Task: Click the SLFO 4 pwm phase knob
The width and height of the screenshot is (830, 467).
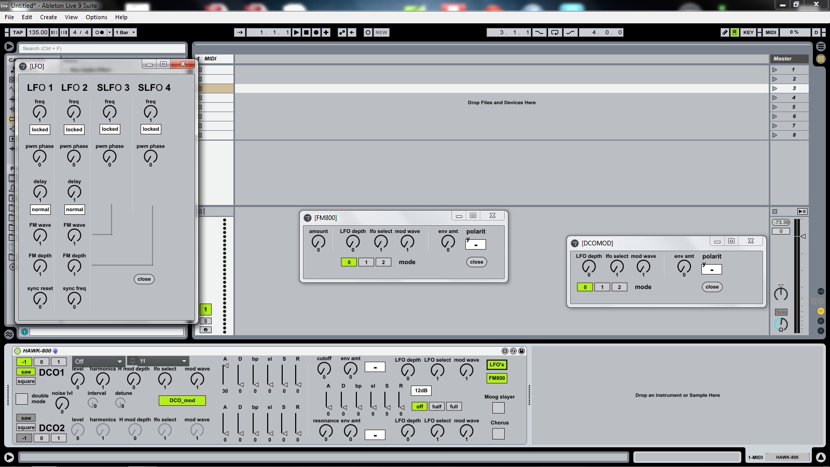Action: 150,156
